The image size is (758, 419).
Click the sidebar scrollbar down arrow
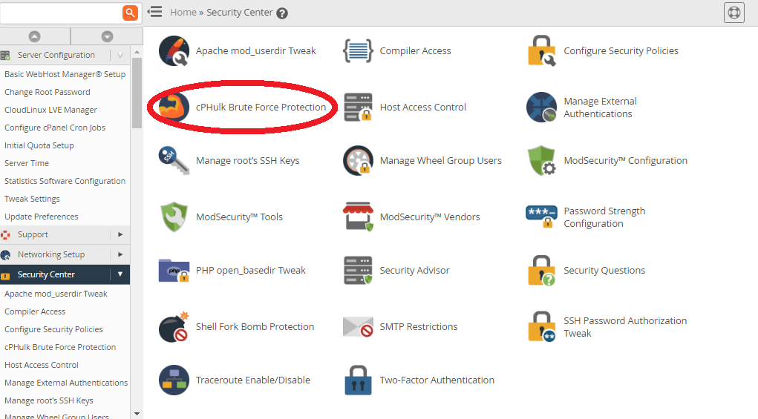(x=137, y=414)
